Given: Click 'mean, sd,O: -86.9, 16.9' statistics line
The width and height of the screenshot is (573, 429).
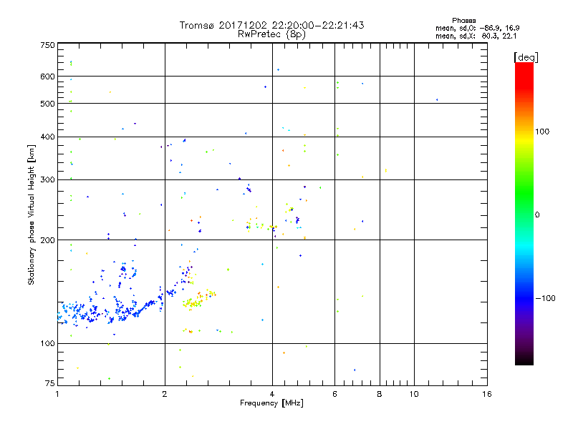Looking at the screenshot, I should coord(477,28).
